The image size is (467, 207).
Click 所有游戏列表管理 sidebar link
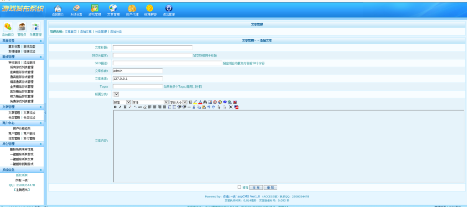coord(22,67)
